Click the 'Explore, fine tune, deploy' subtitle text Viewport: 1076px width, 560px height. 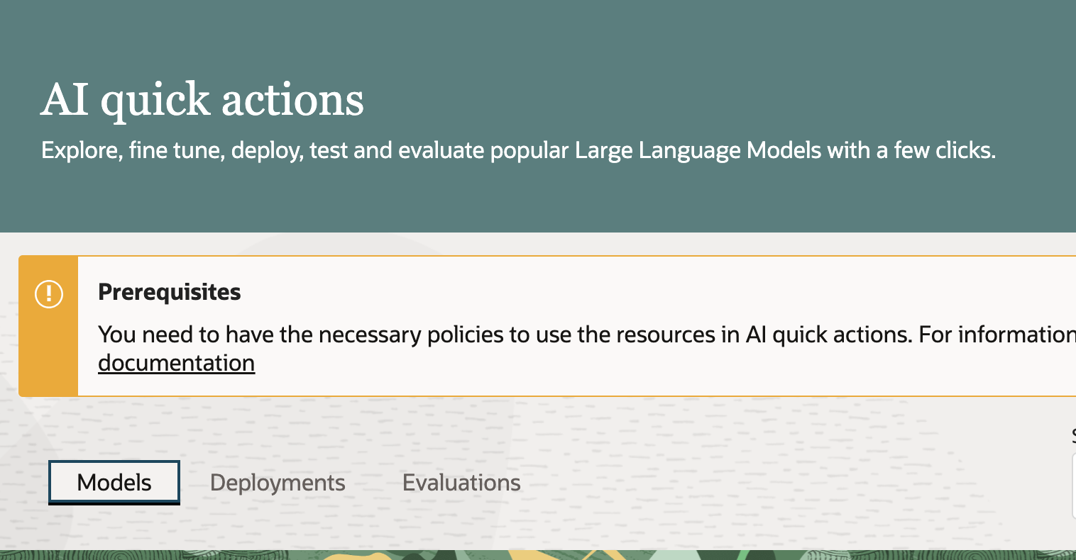213,150
